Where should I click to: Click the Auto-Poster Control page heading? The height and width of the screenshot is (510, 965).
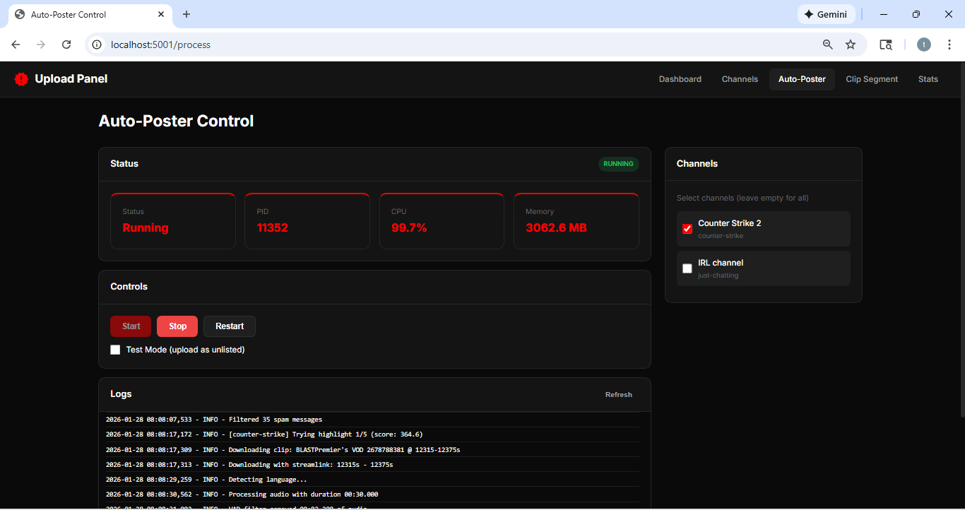176,121
